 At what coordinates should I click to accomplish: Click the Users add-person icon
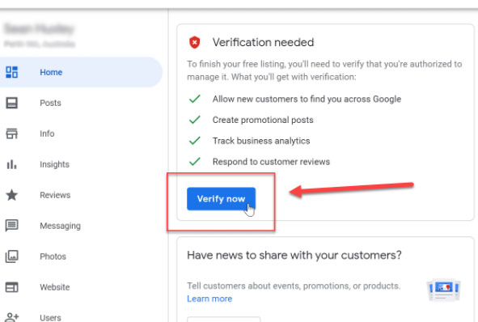pos(12,317)
